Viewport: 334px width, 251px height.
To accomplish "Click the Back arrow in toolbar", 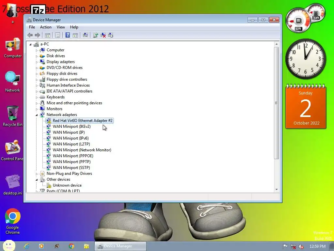I will (x=30, y=35).
